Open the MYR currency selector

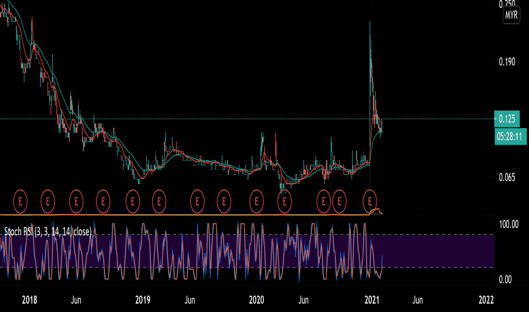(x=511, y=15)
